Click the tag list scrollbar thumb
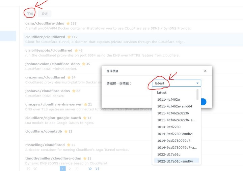This screenshot has width=243, height=171. [197, 95]
